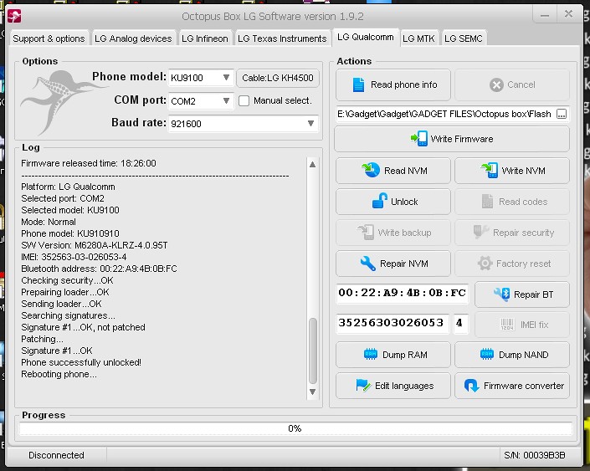Image resolution: width=590 pixels, height=471 pixels.
Task: Click the IMEI fix barcode icon
Action: [x=507, y=325]
